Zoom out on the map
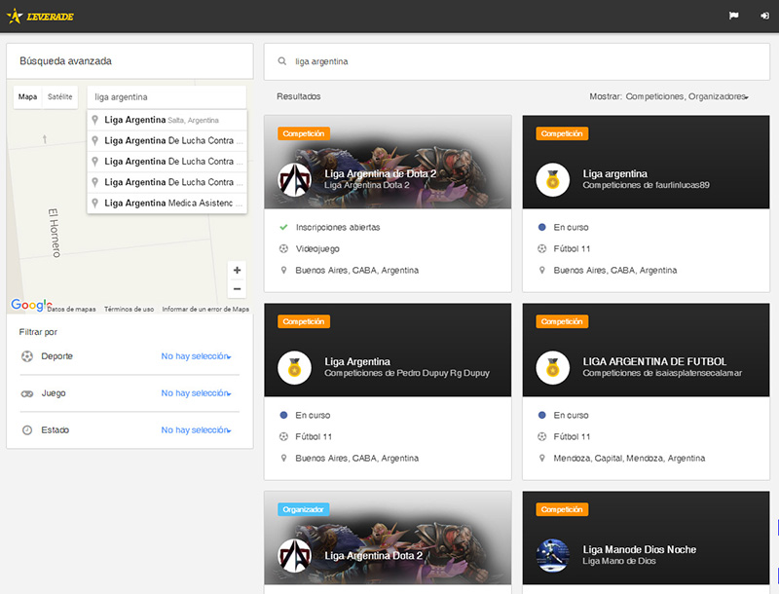The image size is (779, 594). click(237, 289)
